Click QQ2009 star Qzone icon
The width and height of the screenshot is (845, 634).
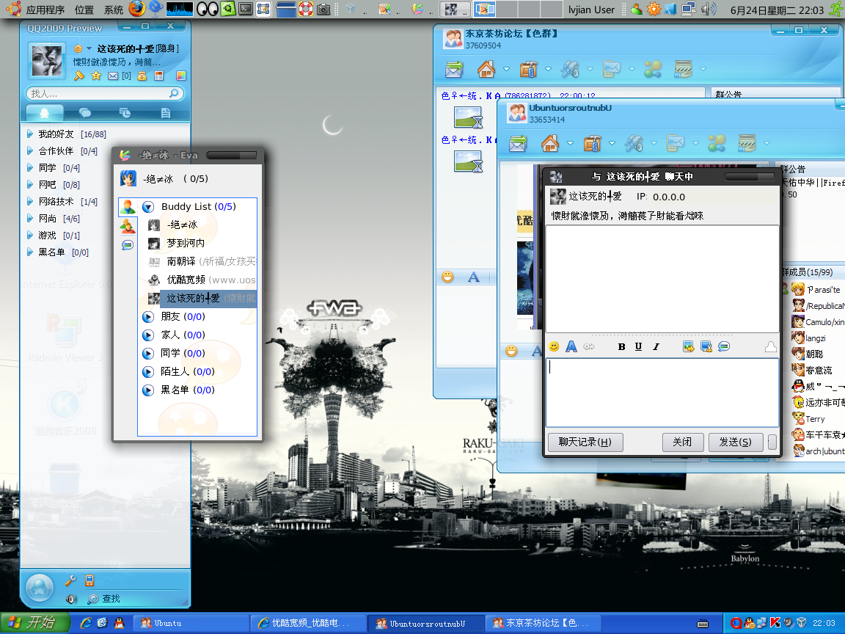pos(97,76)
